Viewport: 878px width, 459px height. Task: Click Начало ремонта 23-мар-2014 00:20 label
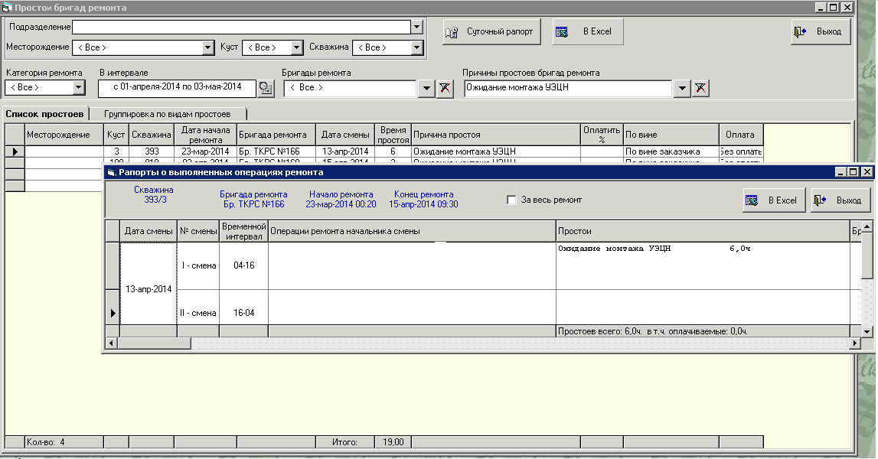(x=341, y=199)
